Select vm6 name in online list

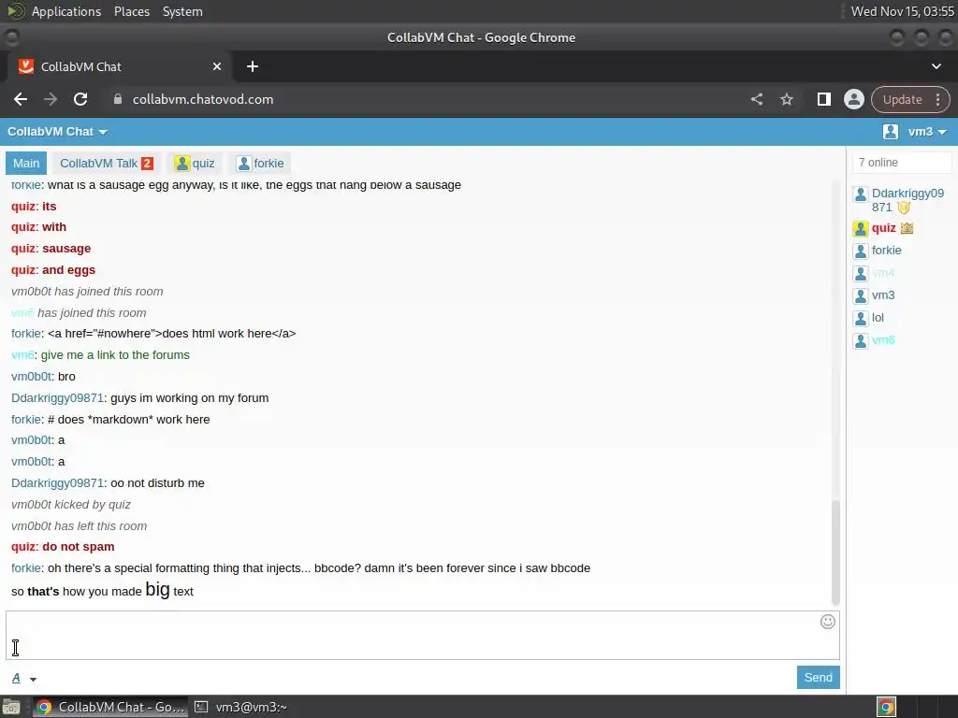click(883, 340)
